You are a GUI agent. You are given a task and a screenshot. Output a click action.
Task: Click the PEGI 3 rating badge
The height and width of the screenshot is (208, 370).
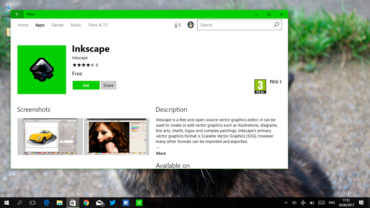(260, 86)
